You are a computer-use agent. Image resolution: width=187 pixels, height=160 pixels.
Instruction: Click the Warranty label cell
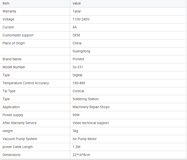click(x=9, y=11)
